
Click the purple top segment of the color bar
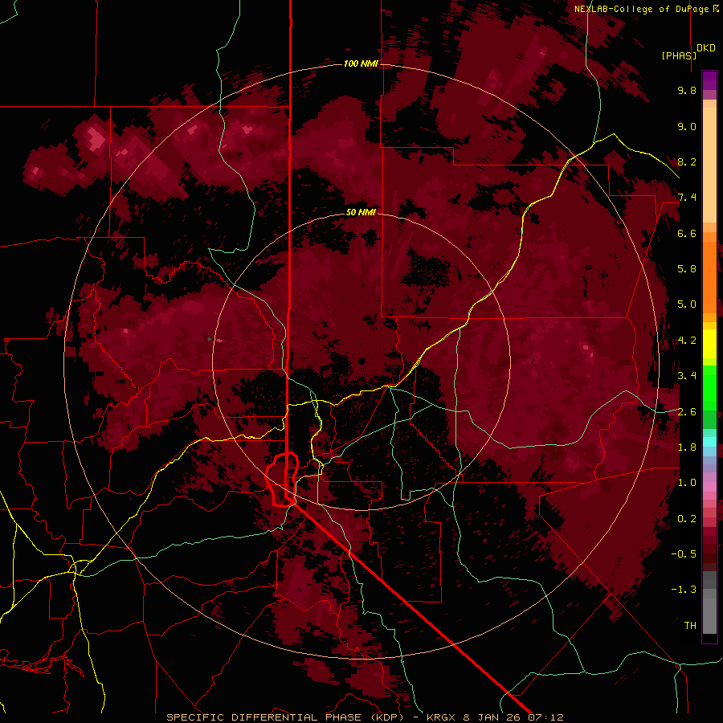[709, 80]
